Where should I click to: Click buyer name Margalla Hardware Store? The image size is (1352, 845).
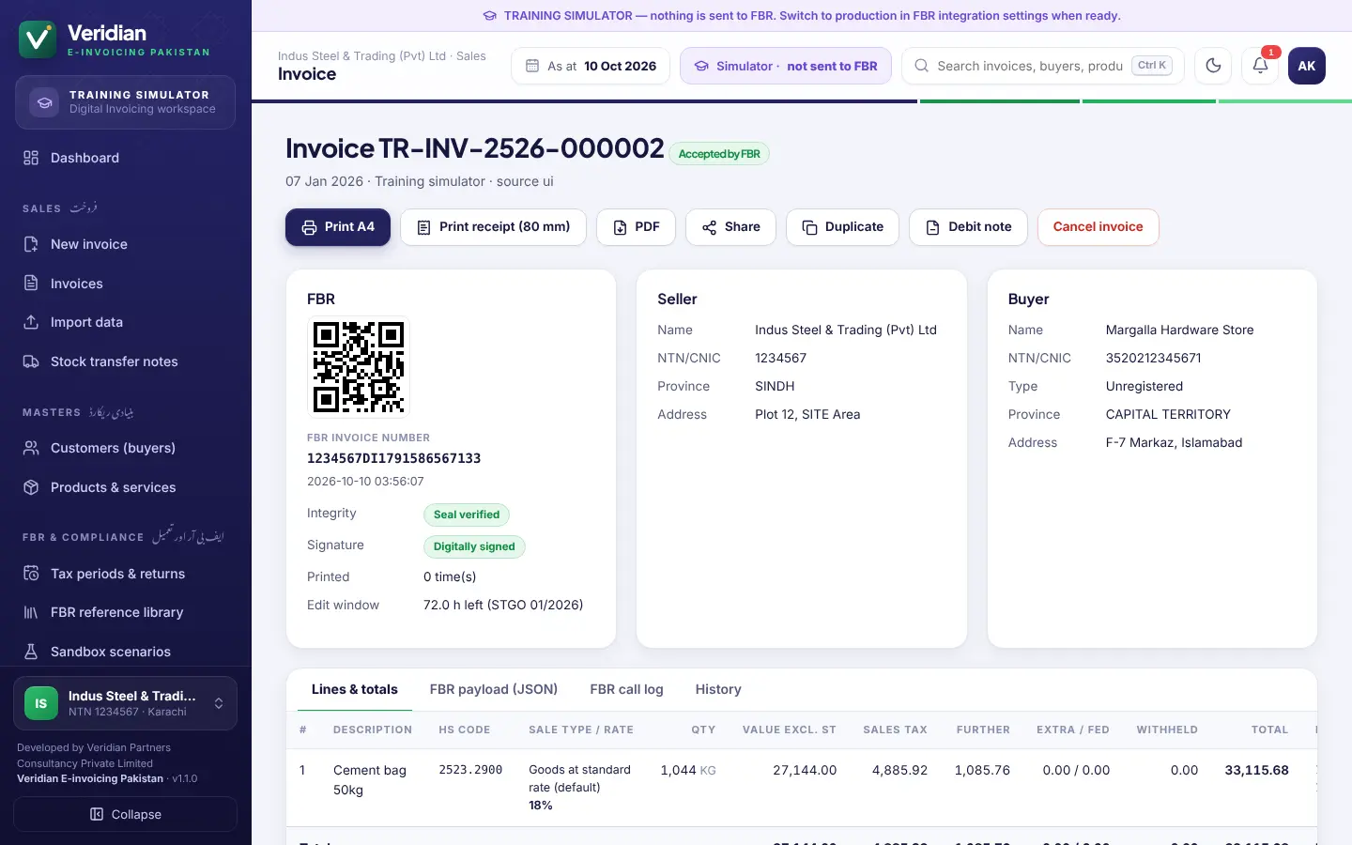click(x=1179, y=330)
